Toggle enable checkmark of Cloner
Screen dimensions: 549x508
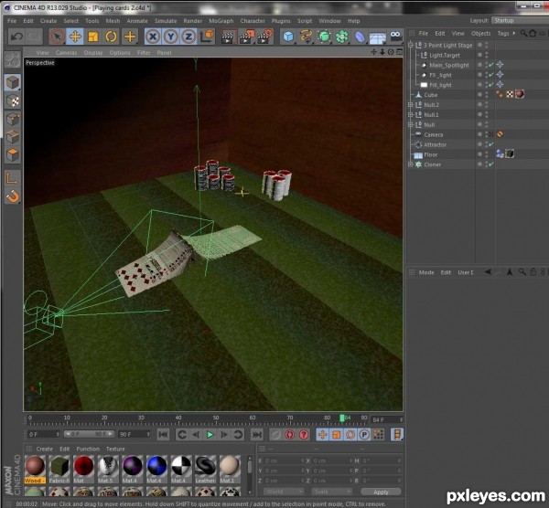tap(490, 164)
